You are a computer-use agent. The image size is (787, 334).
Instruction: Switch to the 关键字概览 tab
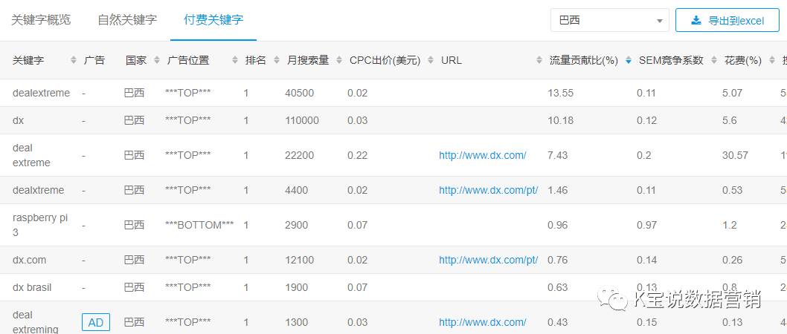pyautogui.click(x=41, y=20)
